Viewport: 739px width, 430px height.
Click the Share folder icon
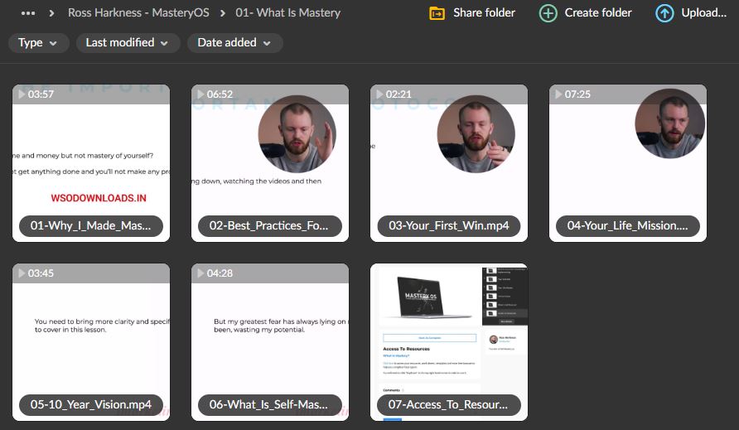(437, 13)
